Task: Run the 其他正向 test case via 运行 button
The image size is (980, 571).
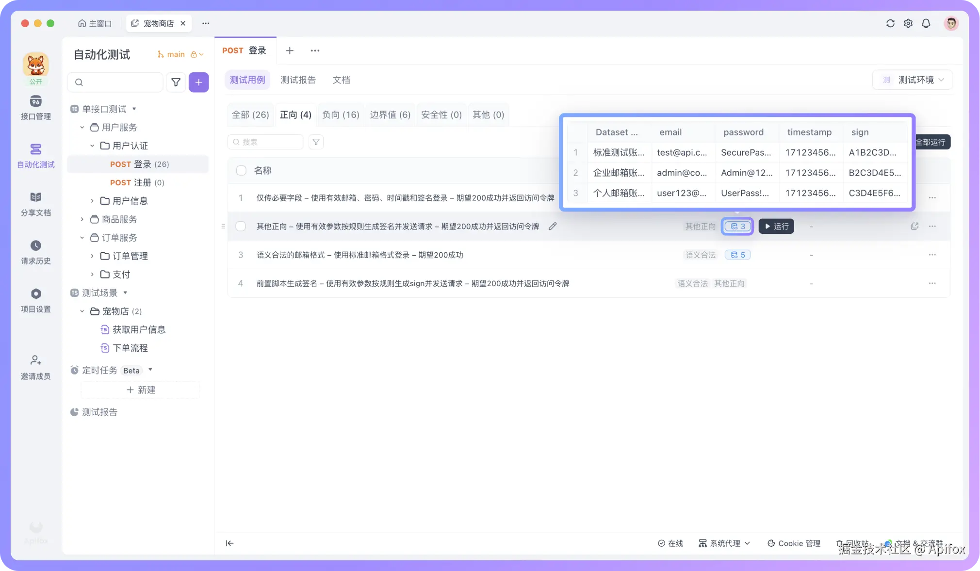Action: [775, 226]
